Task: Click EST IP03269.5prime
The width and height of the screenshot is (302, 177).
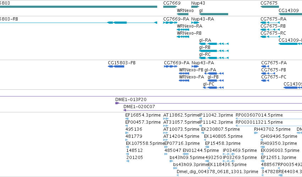Action: point(240,158)
